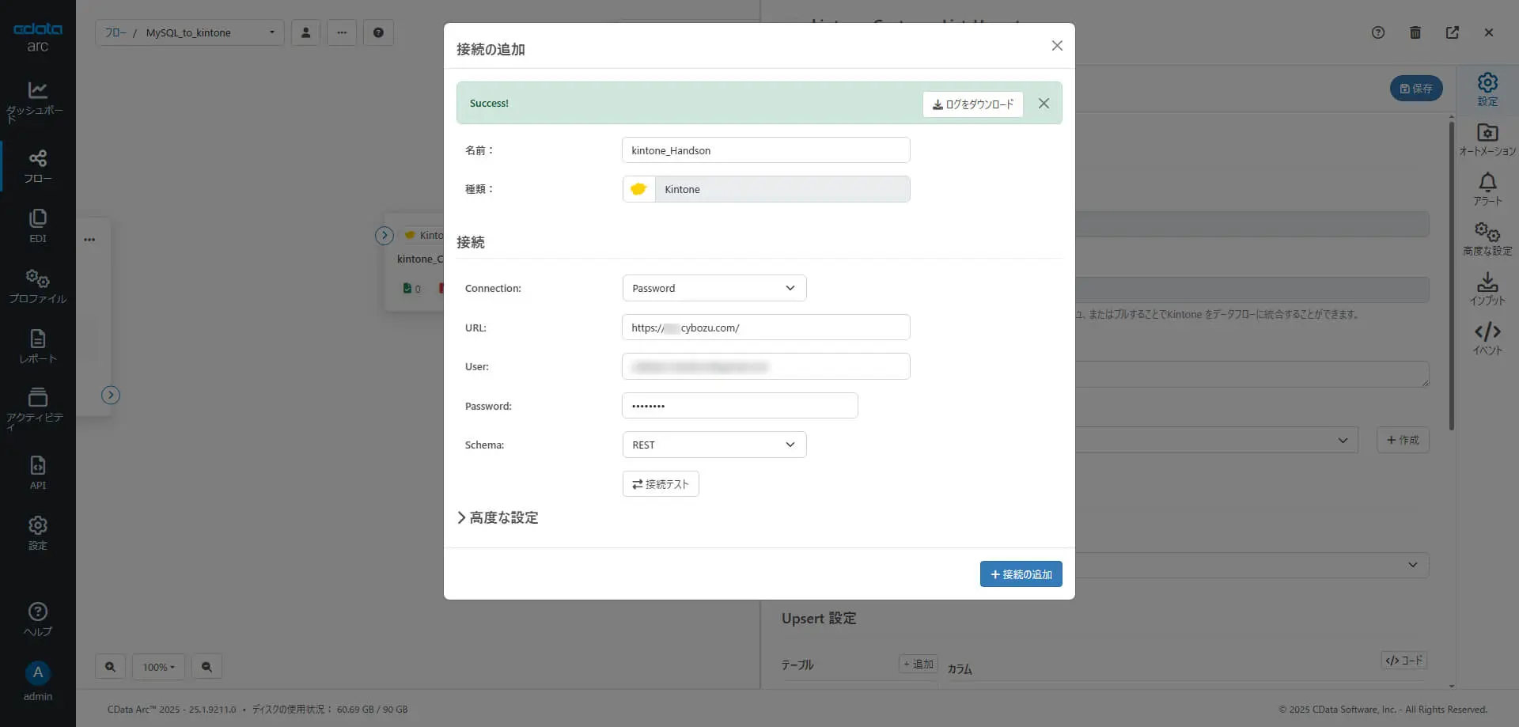Open connector panel in new window icon
1519x727 pixels.
pyautogui.click(x=1453, y=32)
